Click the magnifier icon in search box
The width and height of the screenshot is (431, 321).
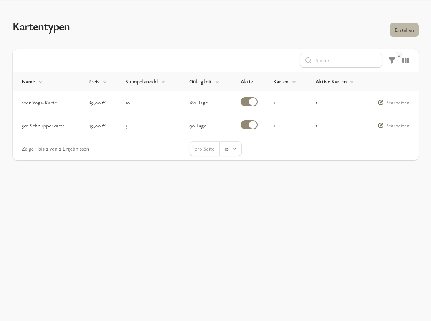coord(308,60)
